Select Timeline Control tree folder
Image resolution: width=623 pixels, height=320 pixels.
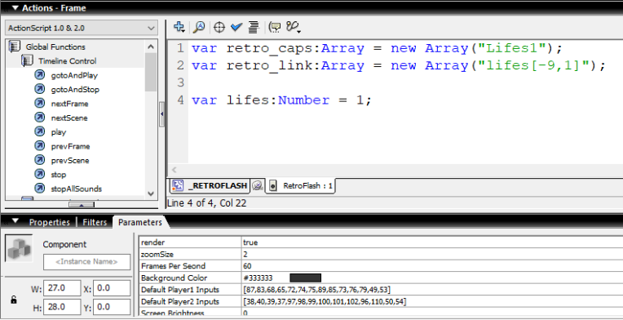click(x=67, y=61)
